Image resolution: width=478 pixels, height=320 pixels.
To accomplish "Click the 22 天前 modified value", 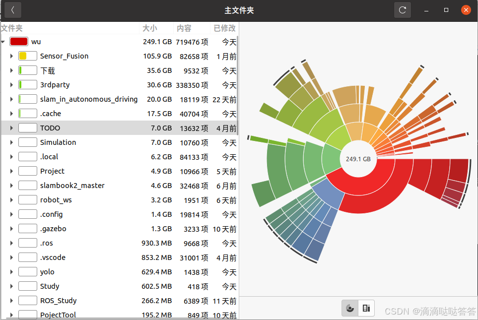I will tap(224, 100).
